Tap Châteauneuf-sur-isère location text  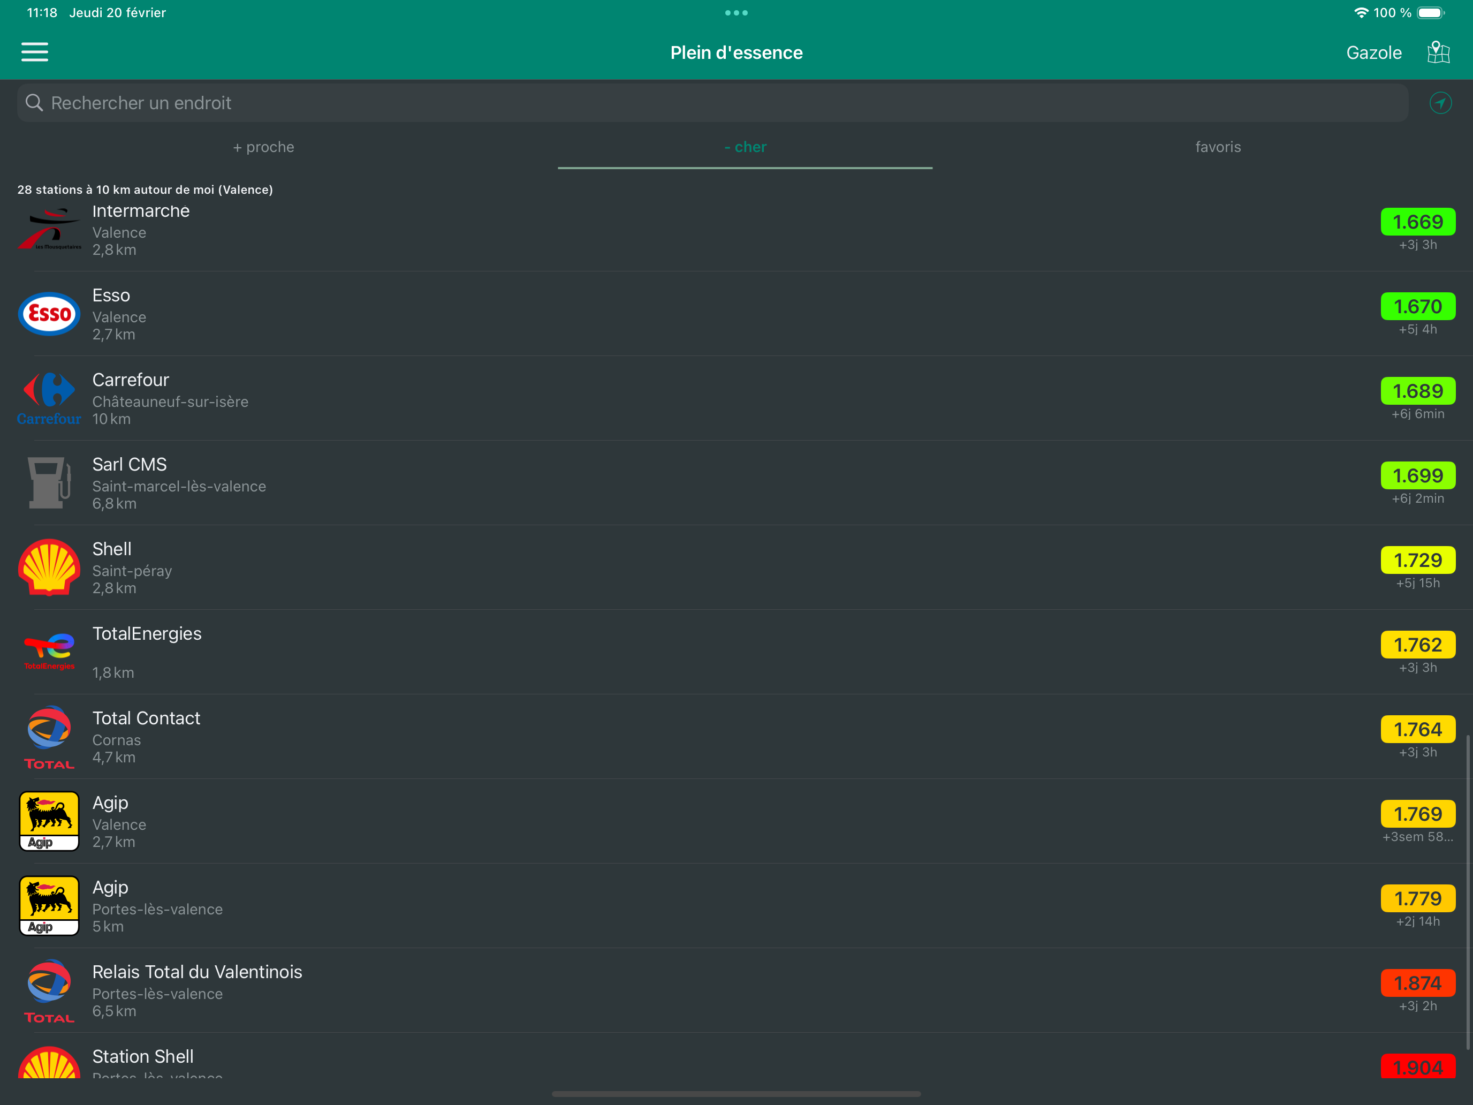click(170, 402)
